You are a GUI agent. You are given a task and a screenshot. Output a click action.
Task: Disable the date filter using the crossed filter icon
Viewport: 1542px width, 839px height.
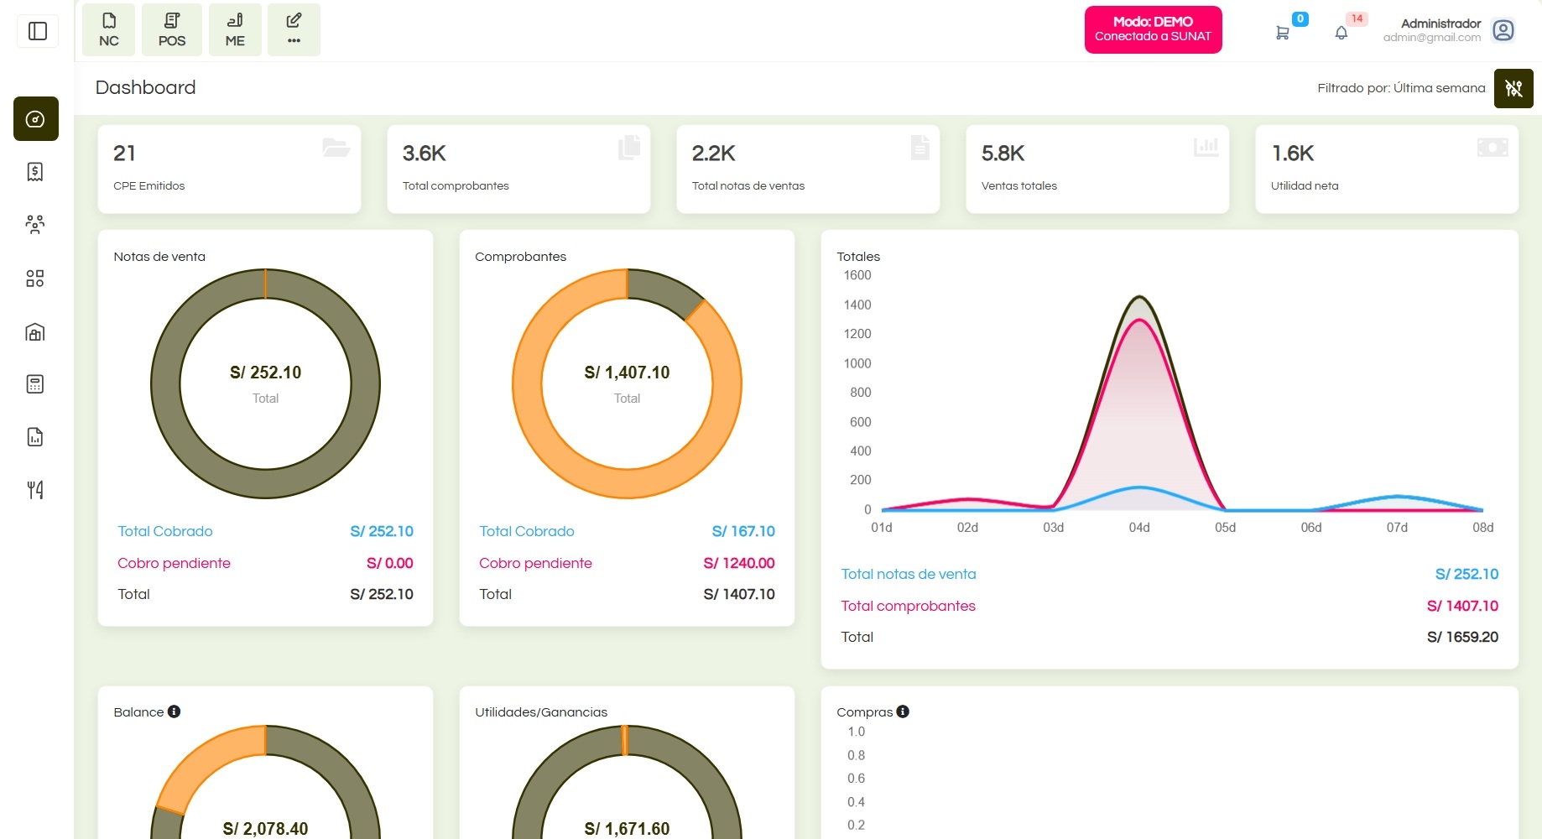tap(1513, 87)
